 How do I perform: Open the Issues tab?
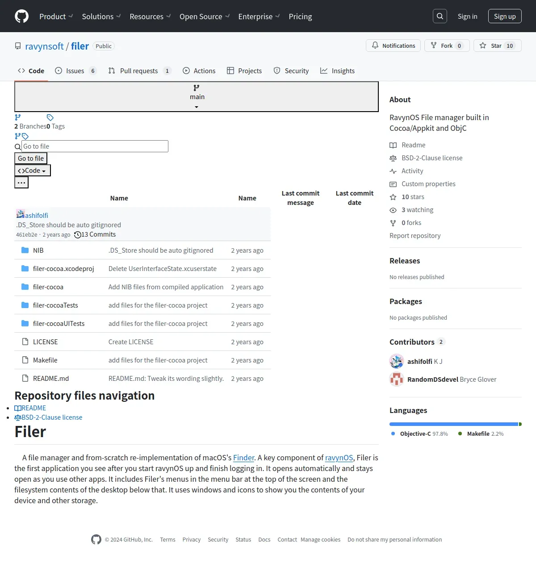point(75,71)
